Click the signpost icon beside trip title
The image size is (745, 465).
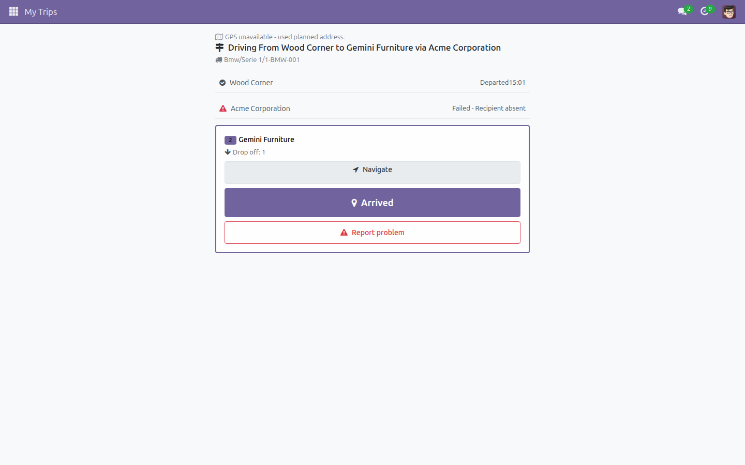(x=220, y=48)
